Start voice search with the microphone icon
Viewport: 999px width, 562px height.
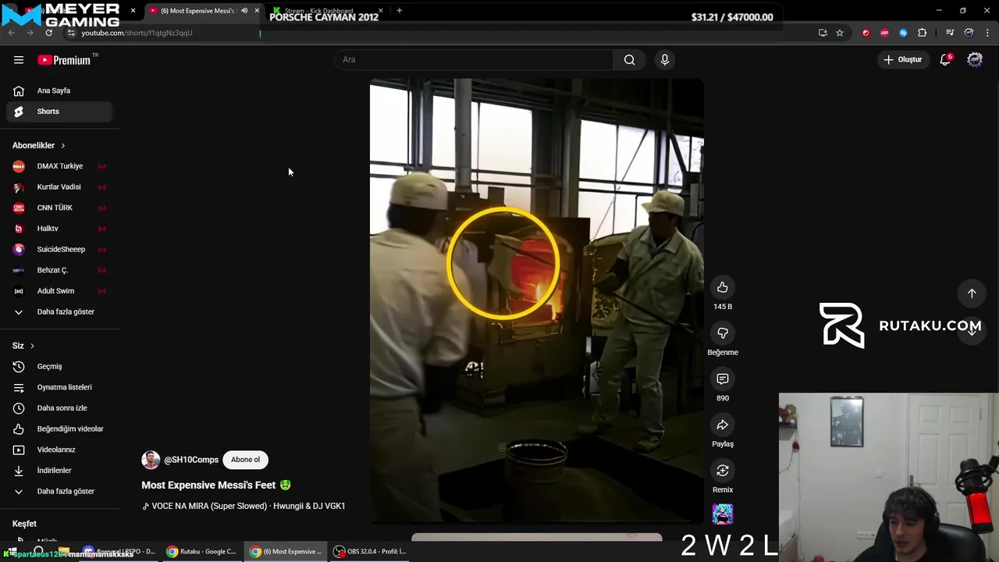(x=664, y=59)
